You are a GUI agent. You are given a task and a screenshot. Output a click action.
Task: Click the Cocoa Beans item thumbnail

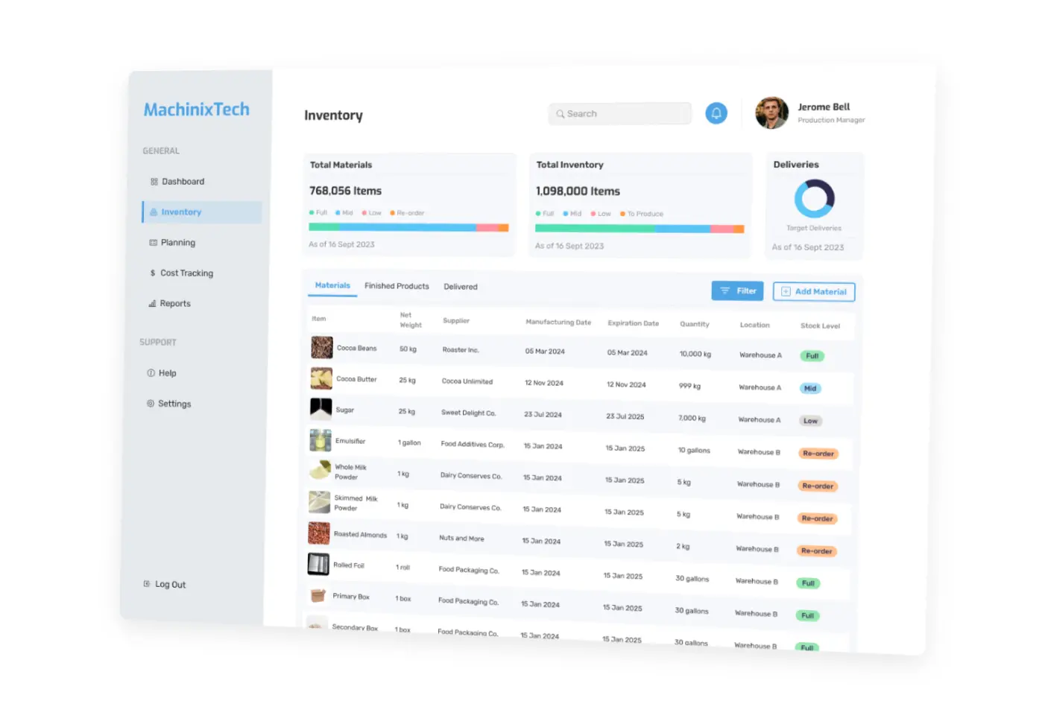pos(322,348)
